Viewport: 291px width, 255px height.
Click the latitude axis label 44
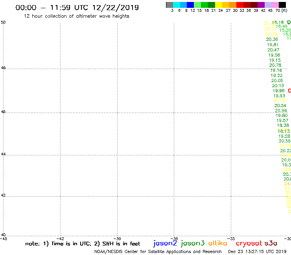pos(3,154)
